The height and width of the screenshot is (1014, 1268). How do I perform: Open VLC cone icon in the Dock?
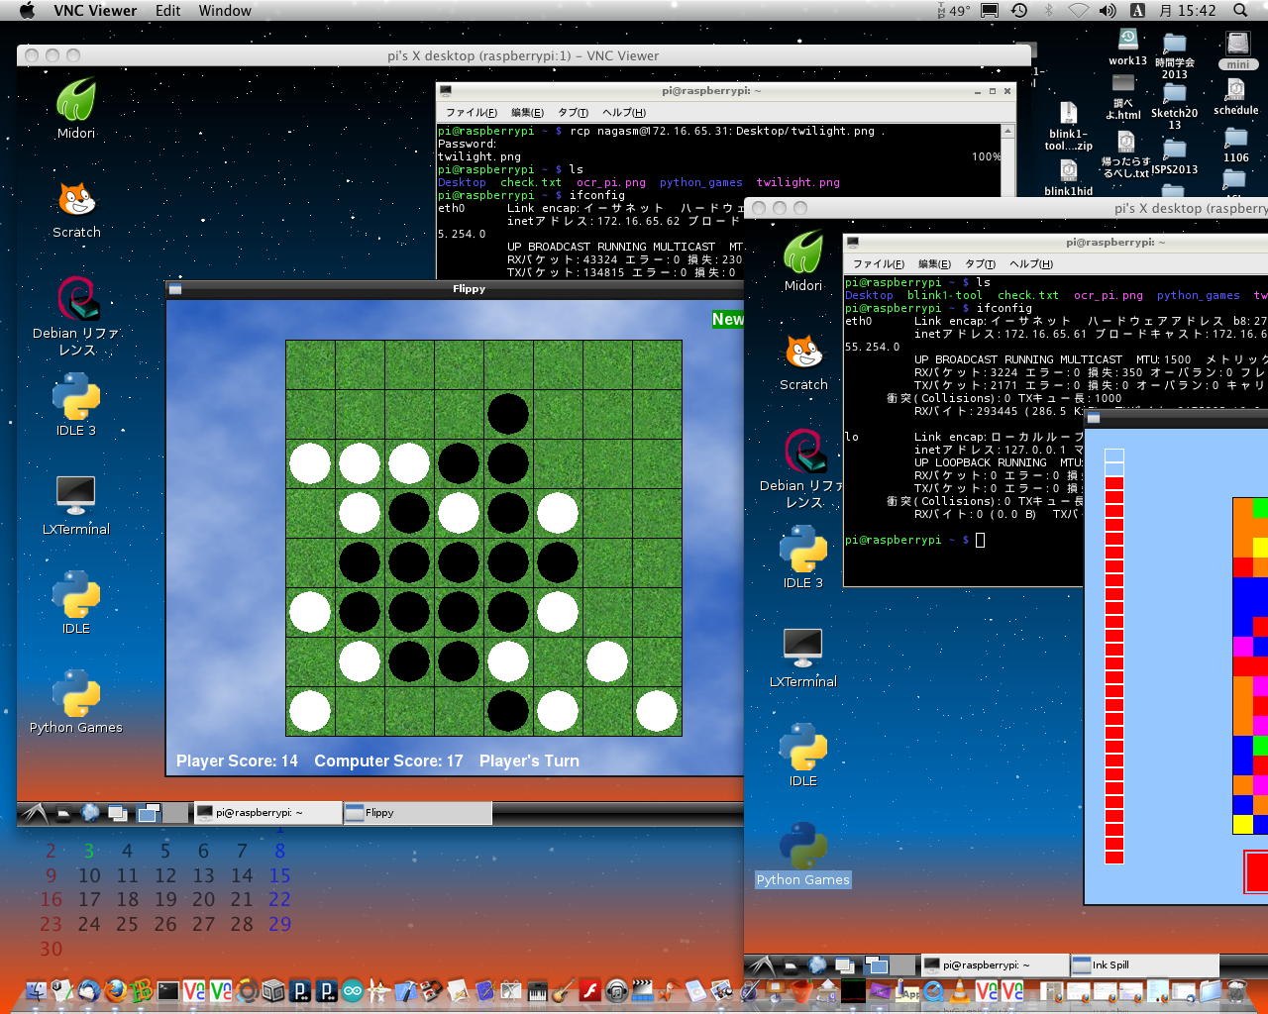[960, 990]
